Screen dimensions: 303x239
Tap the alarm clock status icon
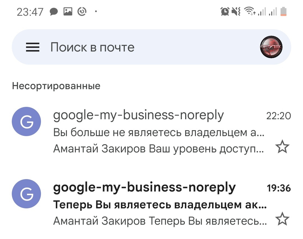[225, 12]
